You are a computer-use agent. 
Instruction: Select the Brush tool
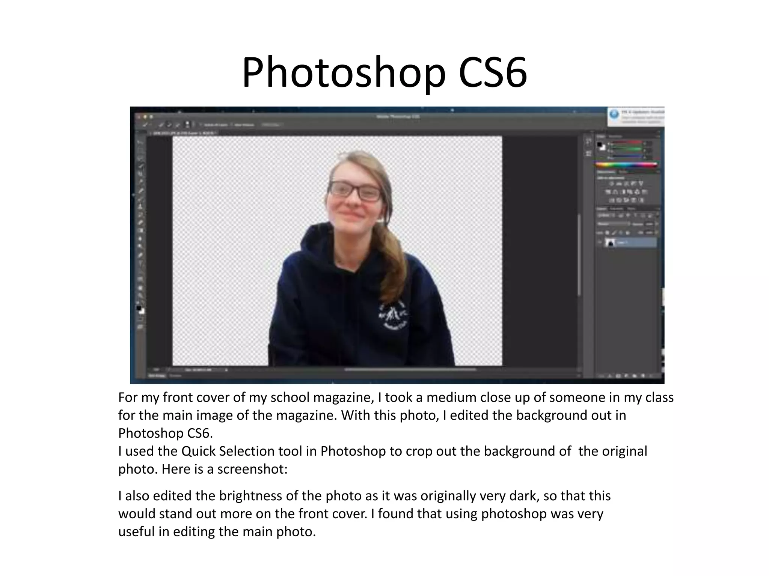pyautogui.click(x=140, y=200)
